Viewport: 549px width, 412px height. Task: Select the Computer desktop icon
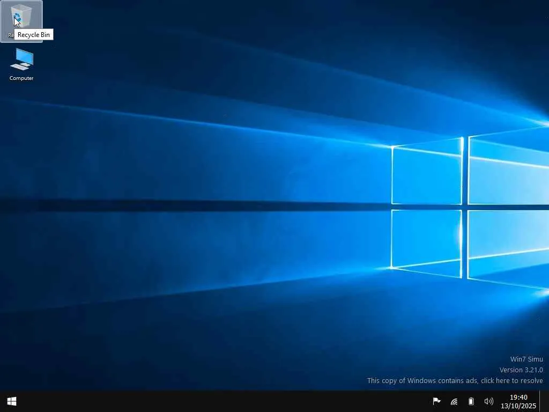[x=21, y=64]
